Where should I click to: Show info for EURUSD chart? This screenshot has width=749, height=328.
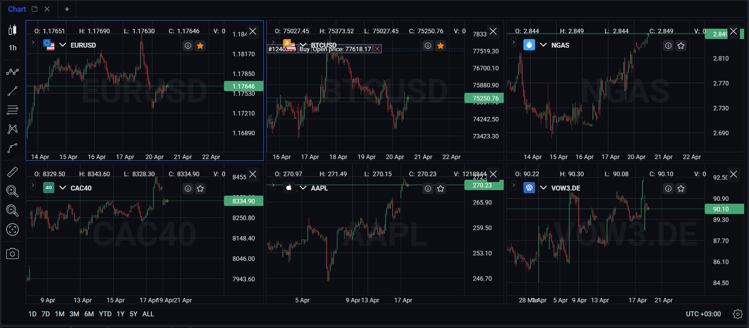click(x=188, y=45)
